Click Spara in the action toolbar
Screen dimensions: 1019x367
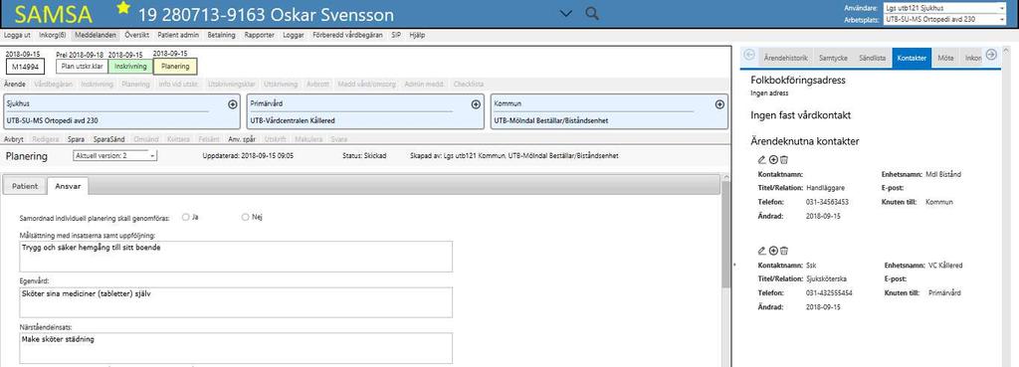[x=76, y=139]
